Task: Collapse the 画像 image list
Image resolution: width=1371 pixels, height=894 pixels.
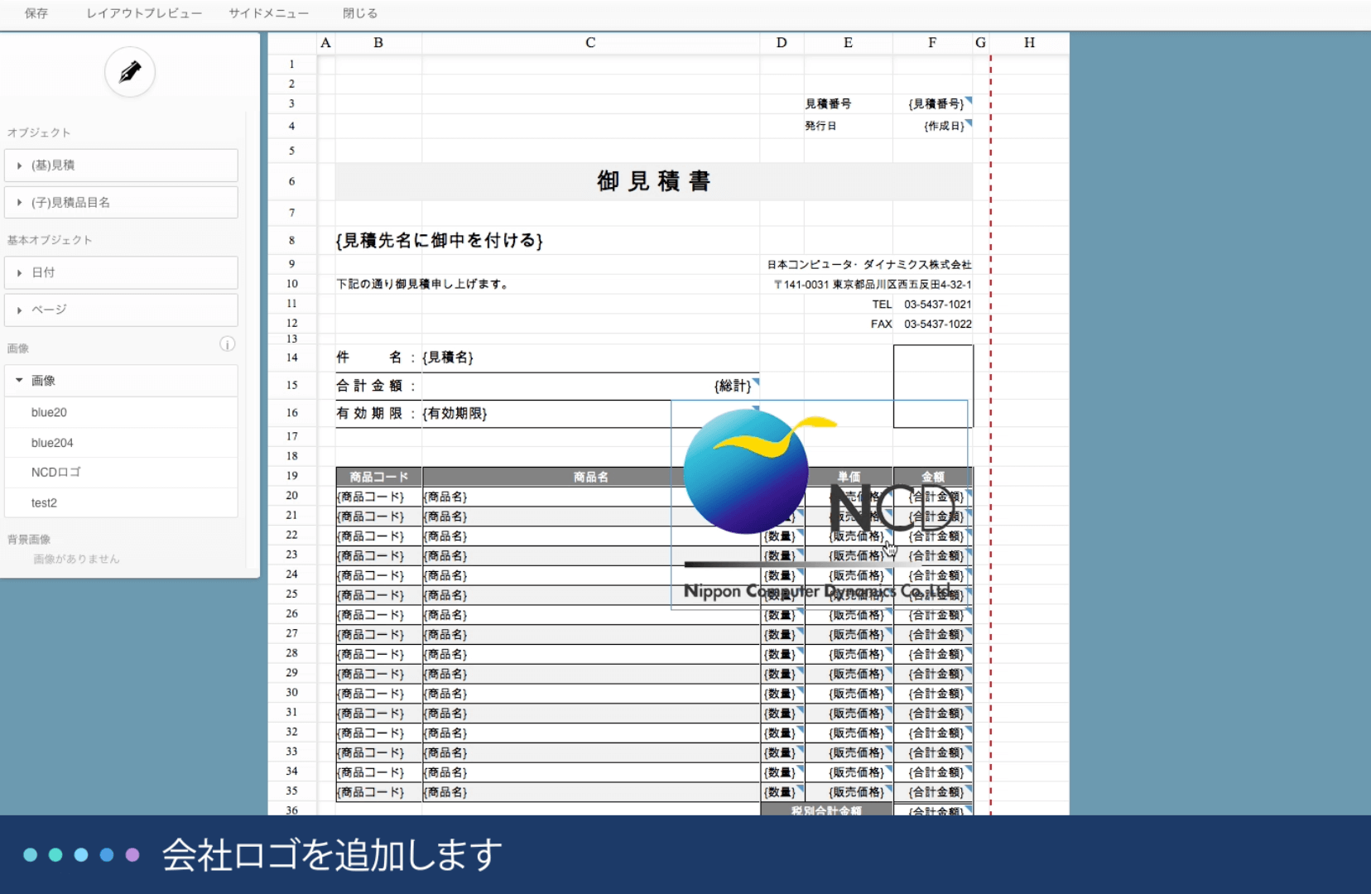Action: coord(121,381)
